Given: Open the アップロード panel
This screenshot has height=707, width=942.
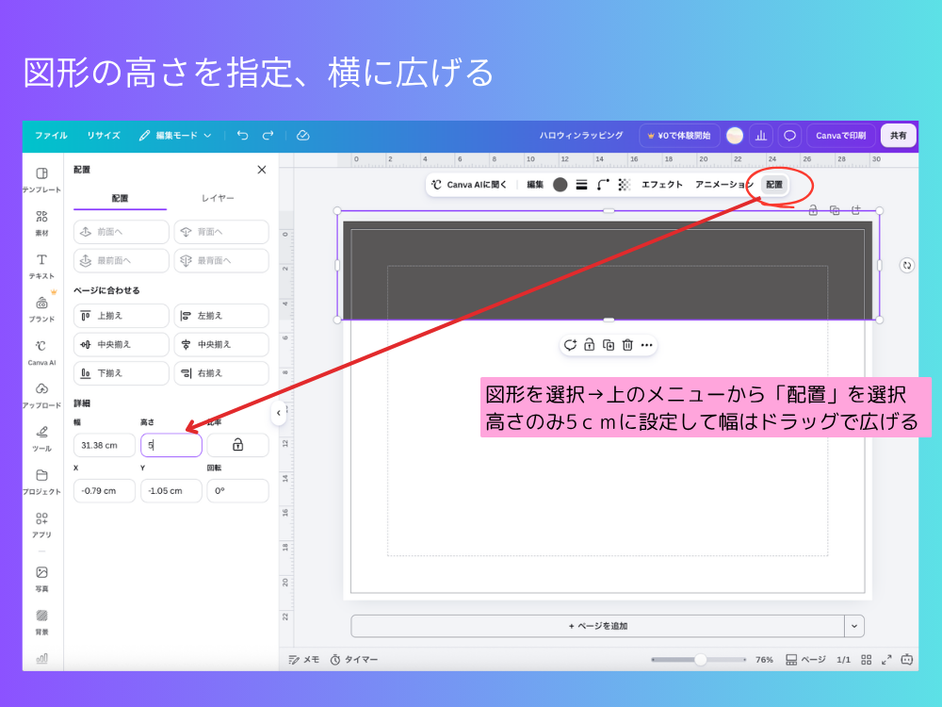Looking at the screenshot, I should [41, 396].
